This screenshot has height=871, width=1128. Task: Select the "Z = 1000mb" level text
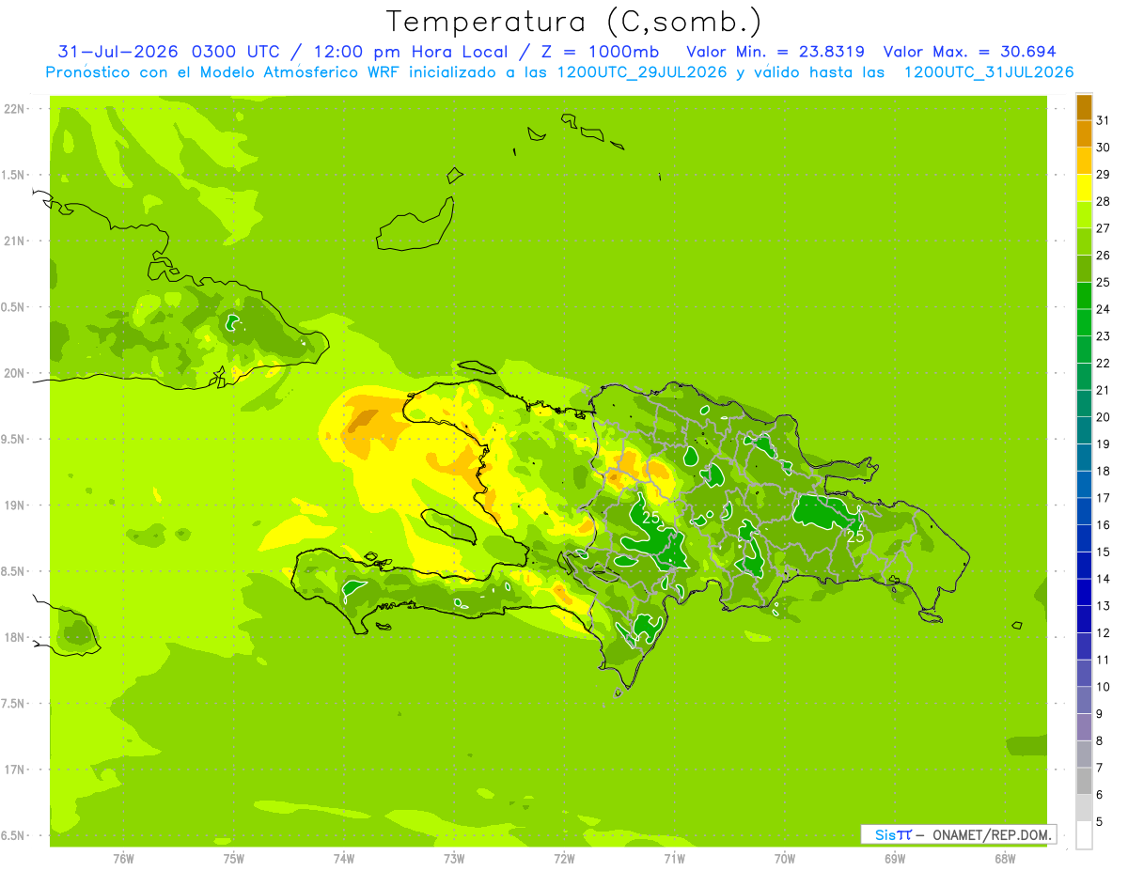tap(600, 52)
